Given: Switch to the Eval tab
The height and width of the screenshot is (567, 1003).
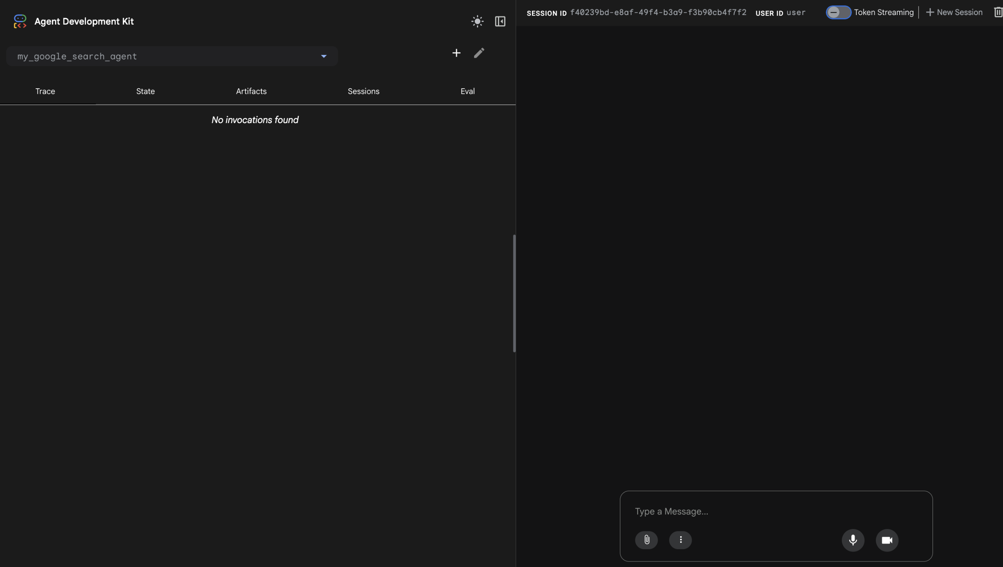Looking at the screenshot, I should tap(467, 91).
